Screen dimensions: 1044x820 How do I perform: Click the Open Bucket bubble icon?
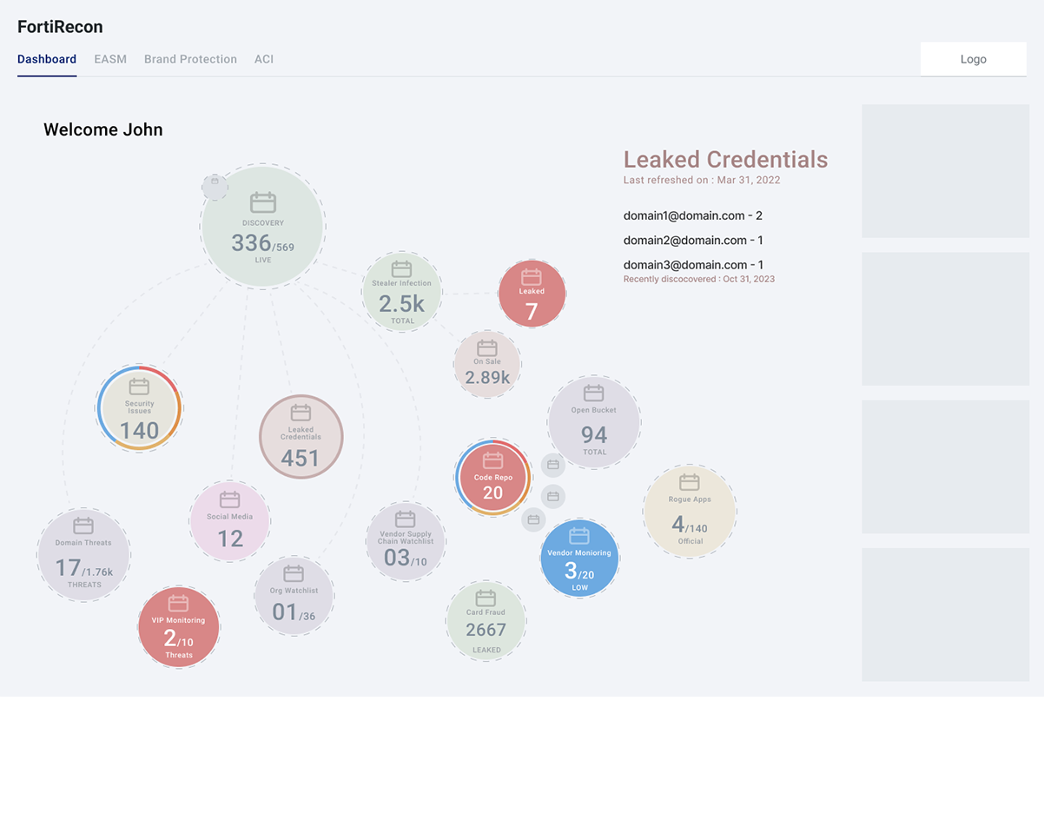593,393
